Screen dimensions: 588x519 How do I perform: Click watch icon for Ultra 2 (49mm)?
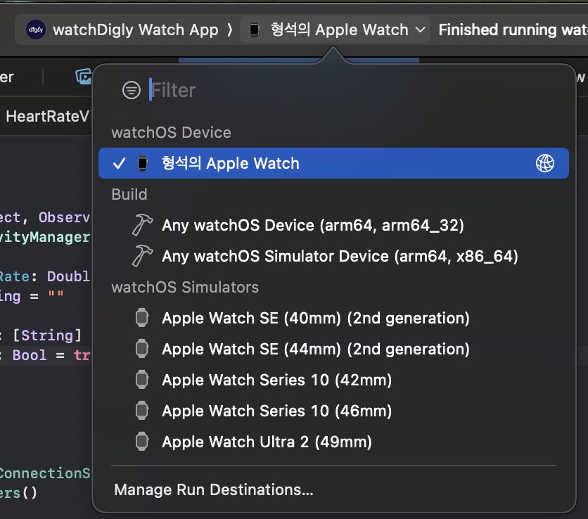pyautogui.click(x=142, y=442)
